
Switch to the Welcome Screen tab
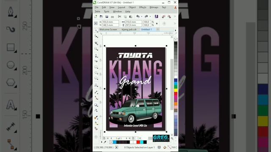click(x=108, y=30)
